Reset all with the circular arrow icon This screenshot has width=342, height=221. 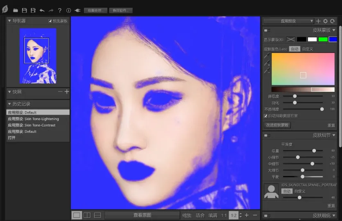coord(333,21)
